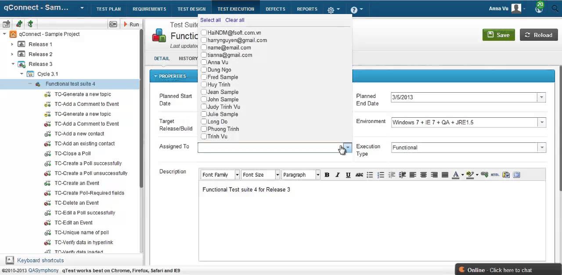The width and height of the screenshot is (562, 275).
Task: Check the Fred Sample checkbox
Action: 204,77
